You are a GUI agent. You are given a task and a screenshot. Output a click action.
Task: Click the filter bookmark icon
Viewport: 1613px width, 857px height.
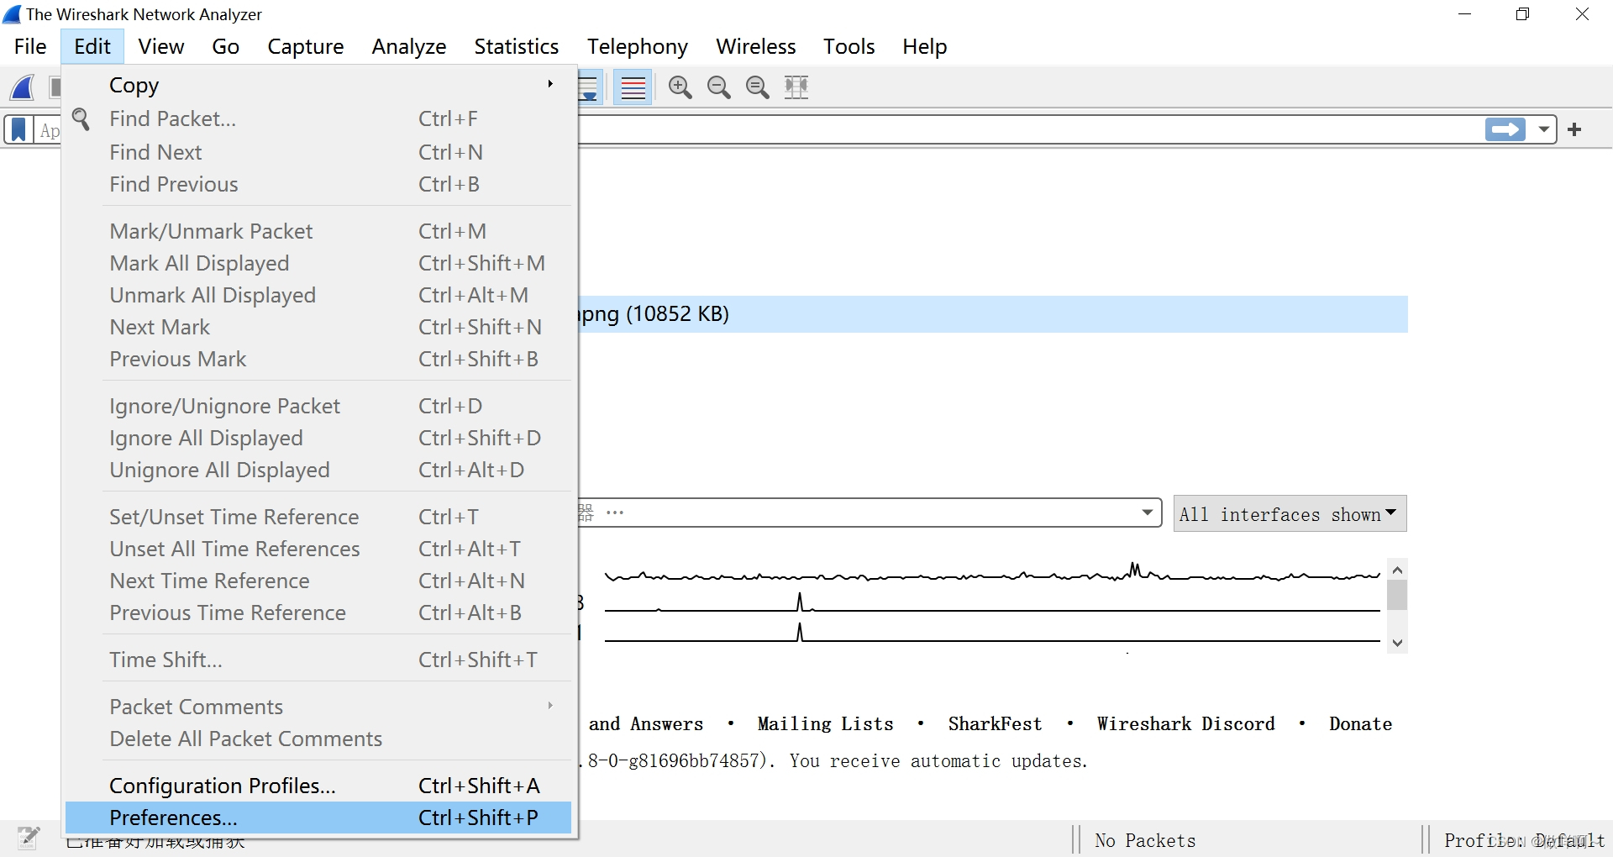18,130
